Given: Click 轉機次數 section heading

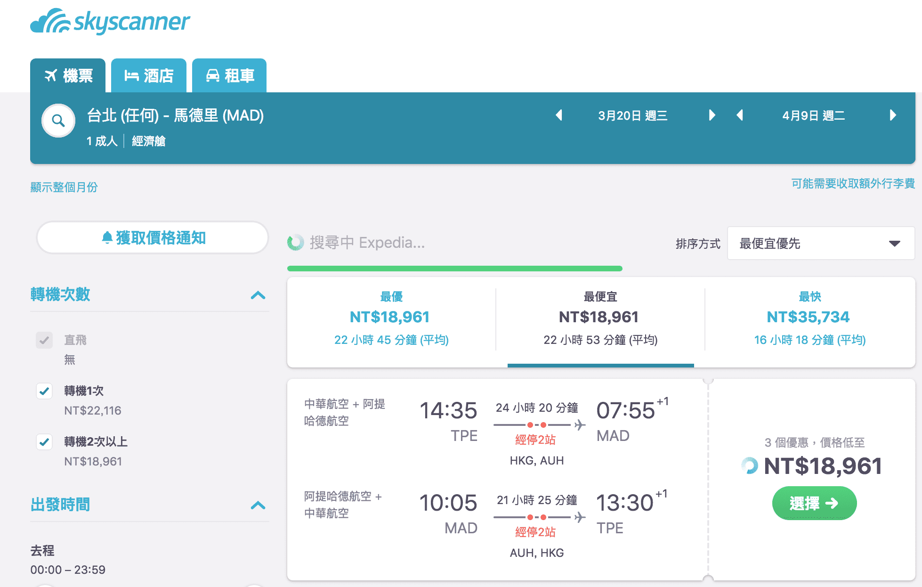Looking at the screenshot, I should pos(60,294).
